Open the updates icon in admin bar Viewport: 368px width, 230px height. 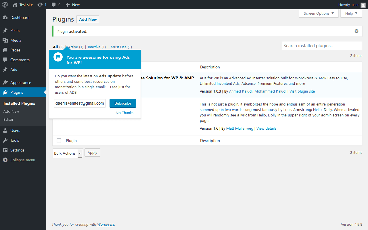(40, 5)
